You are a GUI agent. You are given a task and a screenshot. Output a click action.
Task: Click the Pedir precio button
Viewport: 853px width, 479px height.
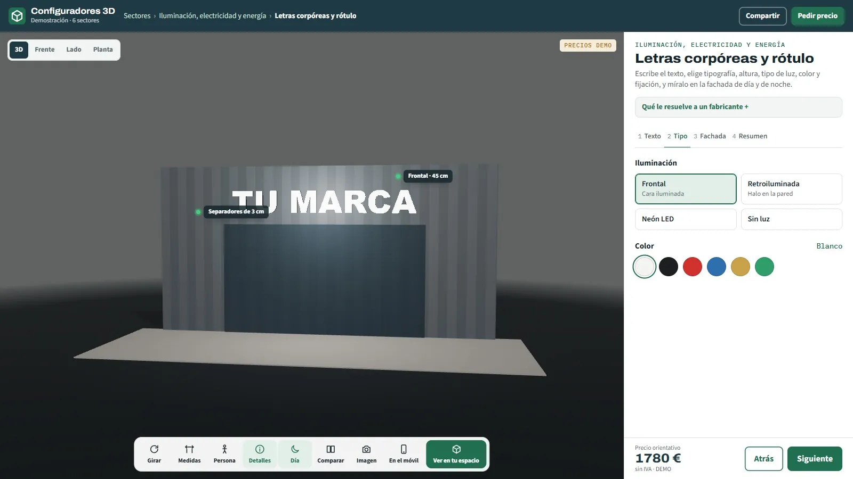pyautogui.click(x=817, y=16)
